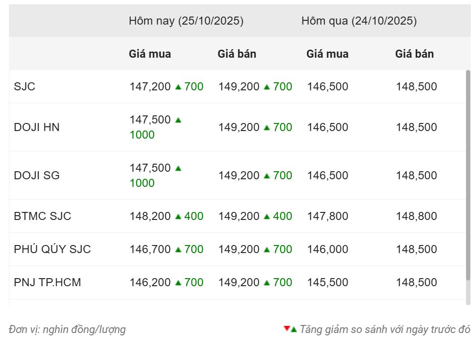This screenshot has width=475, height=342.
Task: Click the PNJ TP.HCM brand name
Action: click(x=47, y=282)
